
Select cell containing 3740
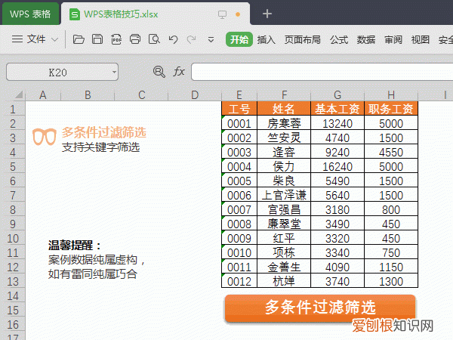[337, 281]
